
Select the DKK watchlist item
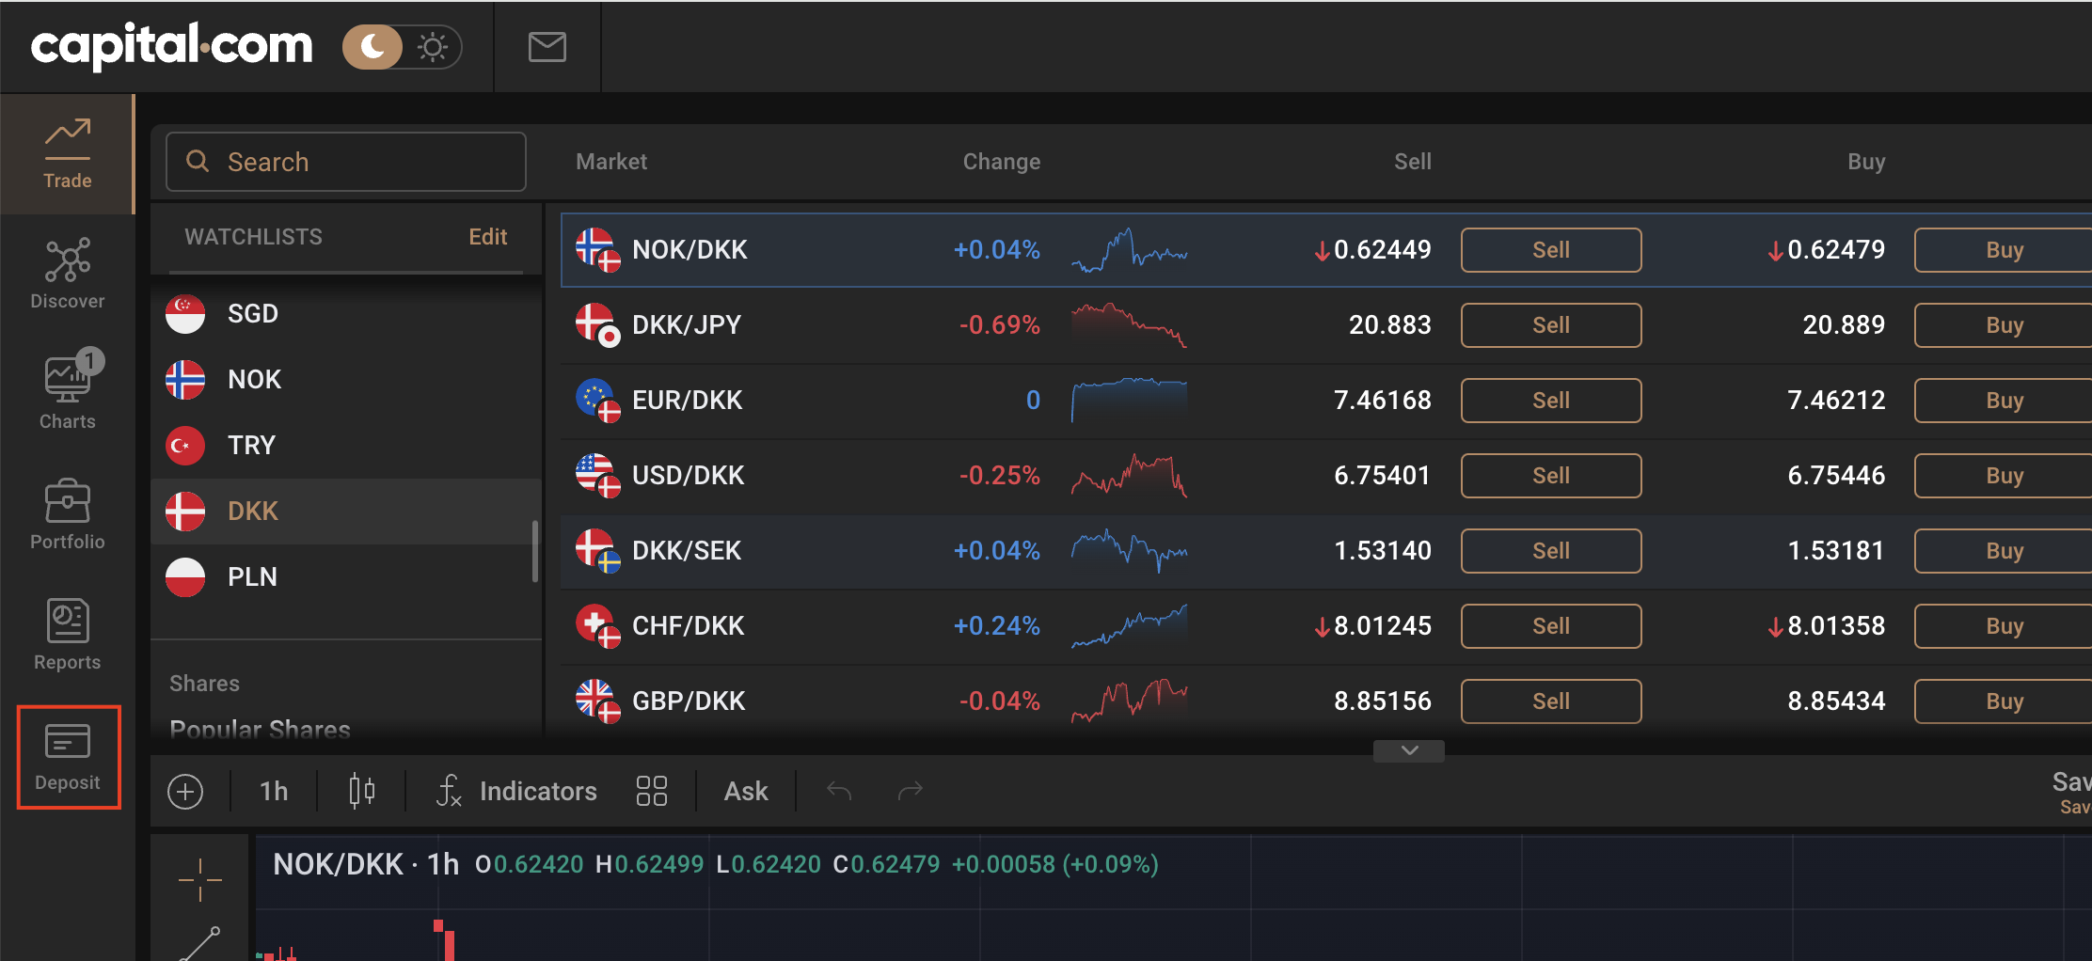click(253, 512)
